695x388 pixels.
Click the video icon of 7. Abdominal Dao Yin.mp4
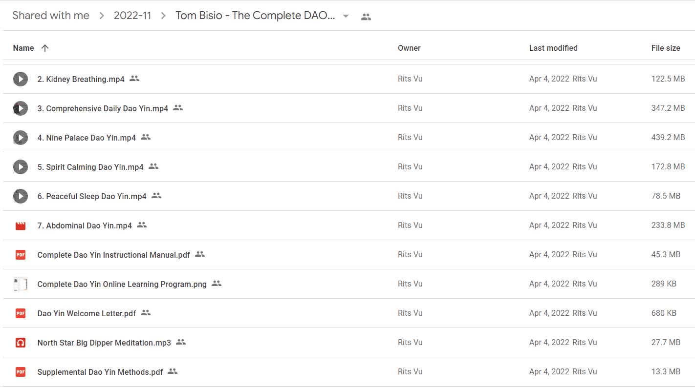pos(20,225)
